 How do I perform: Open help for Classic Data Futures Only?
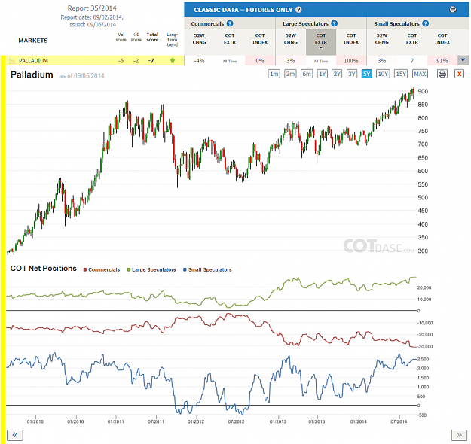(x=298, y=10)
